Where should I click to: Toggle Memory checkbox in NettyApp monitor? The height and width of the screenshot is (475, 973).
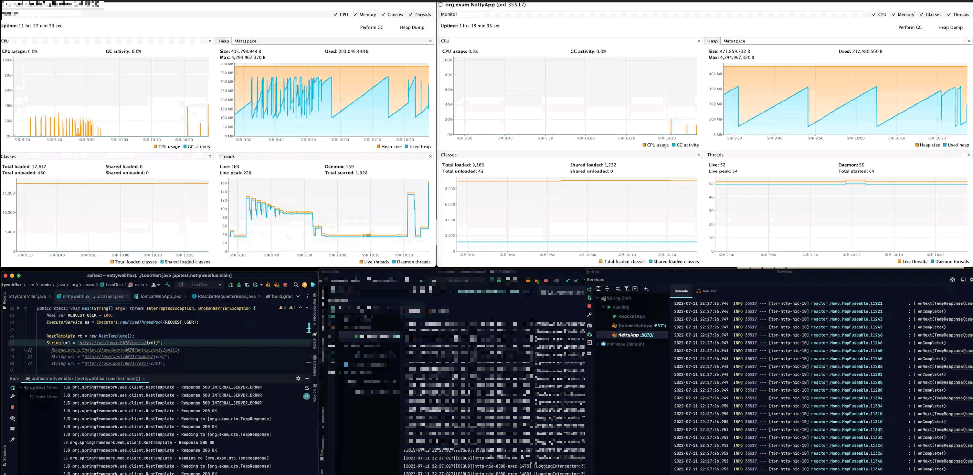(x=894, y=14)
